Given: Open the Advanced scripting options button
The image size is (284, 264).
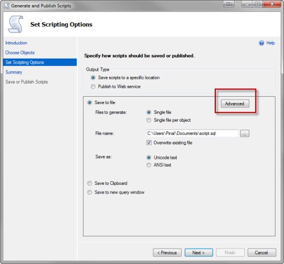Looking at the screenshot, I should click(235, 104).
